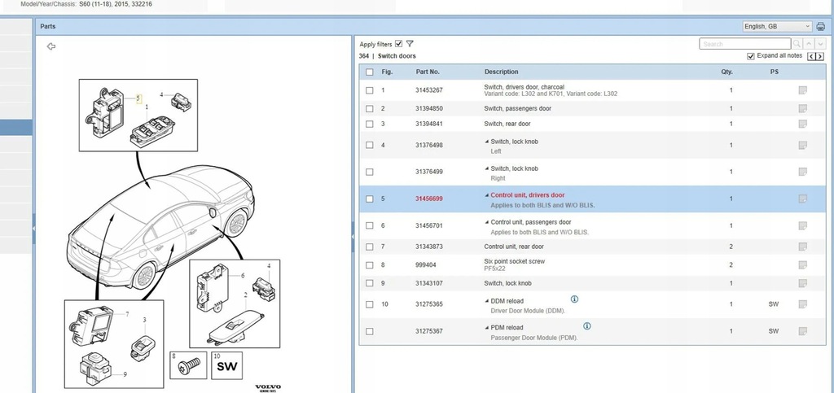Select callout number 7 in diagram

[x=128, y=314]
